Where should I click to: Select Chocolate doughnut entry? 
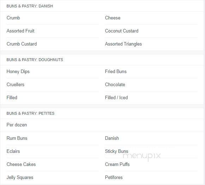[x=115, y=84]
